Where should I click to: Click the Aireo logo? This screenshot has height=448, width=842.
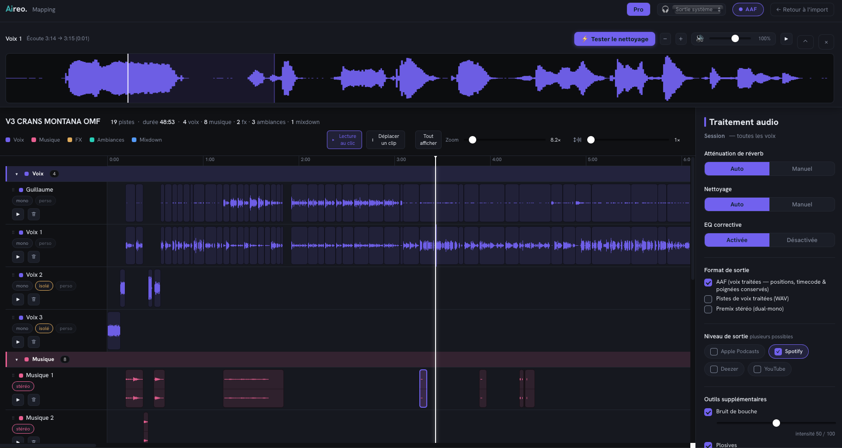click(16, 9)
